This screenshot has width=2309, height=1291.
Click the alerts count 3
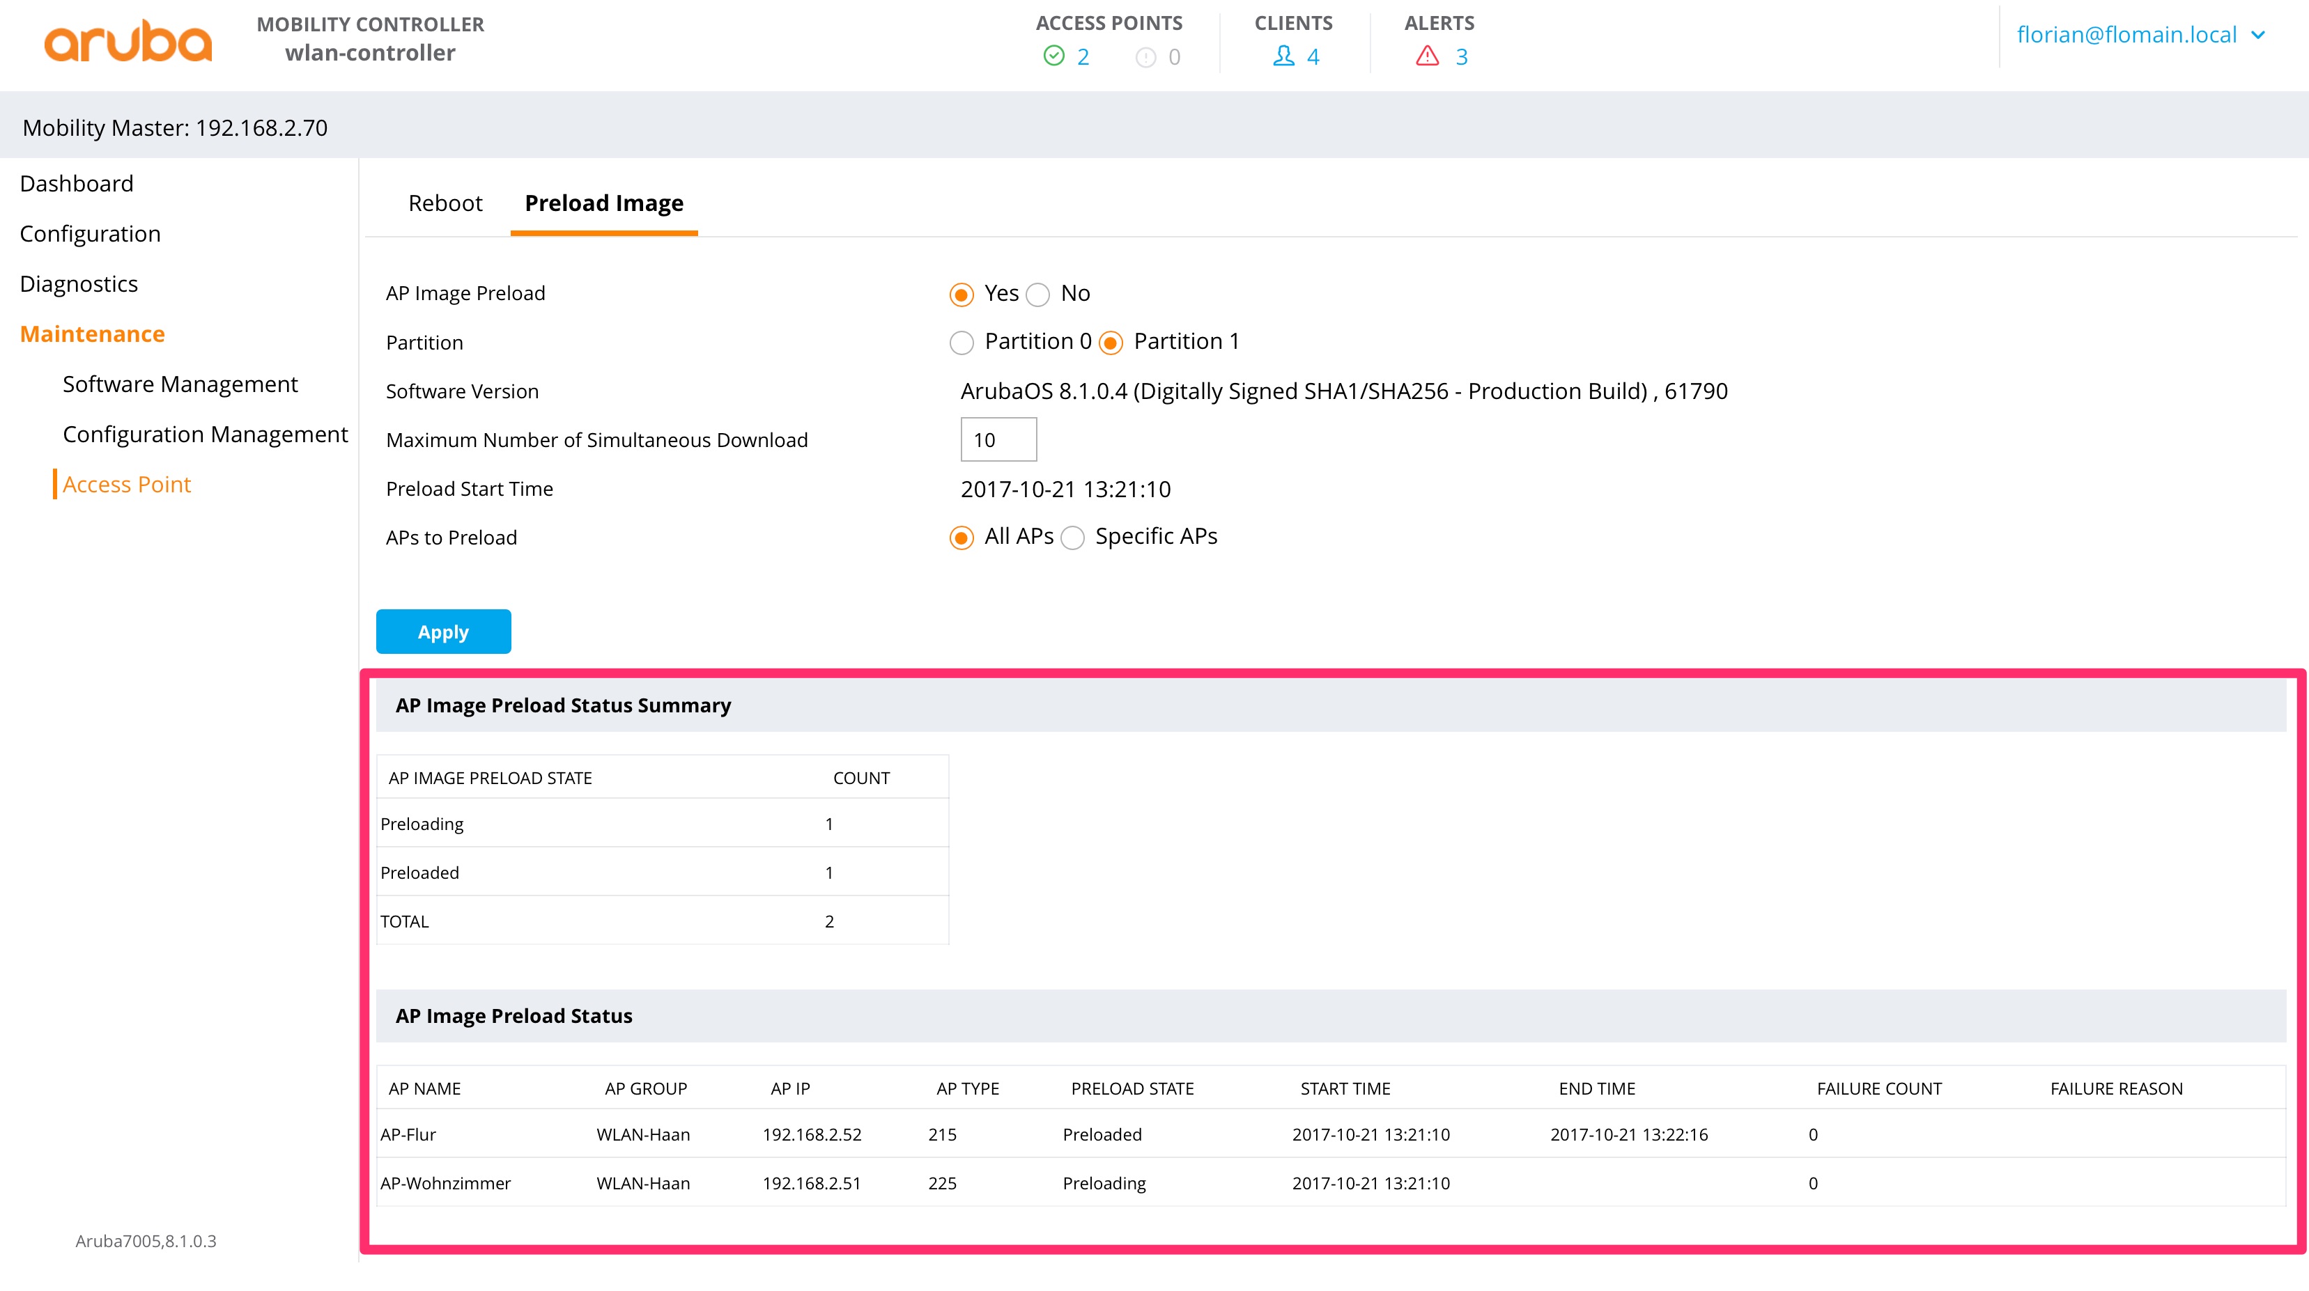(1461, 57)
